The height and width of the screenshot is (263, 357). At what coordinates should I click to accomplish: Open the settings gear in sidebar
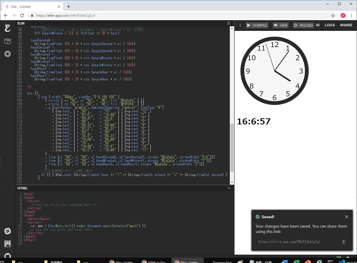coord(8,54)
